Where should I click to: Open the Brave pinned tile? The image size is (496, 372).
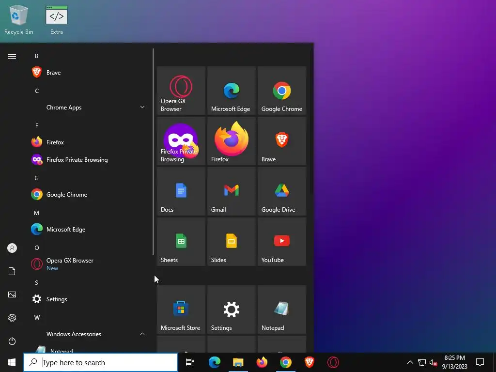click(282, 141)
